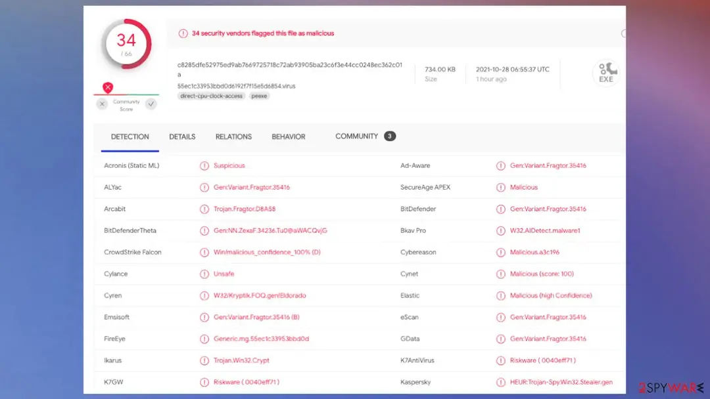Vote file as harmless with checkmark button
The width and height of the screenshot is (710, 399).
151,104
